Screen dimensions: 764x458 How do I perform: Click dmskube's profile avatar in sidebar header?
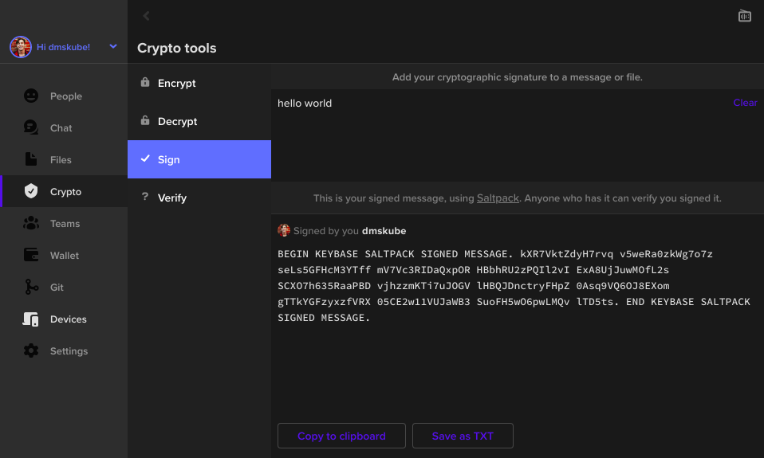21,47
